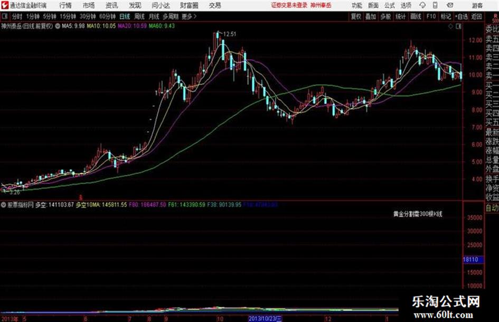The height and width of the screenshot is (322, 499).
Task: Open the 市场 menu
Action: [x=89, y=5]
